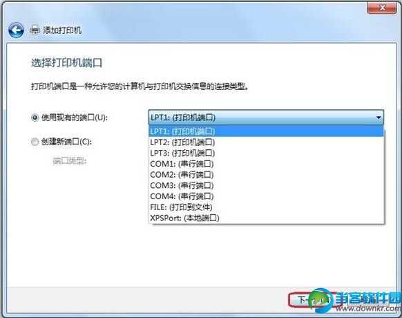402x318 pixels.
Task: Select XPSPort 本地端口 option
Action: tap(266, 218)
